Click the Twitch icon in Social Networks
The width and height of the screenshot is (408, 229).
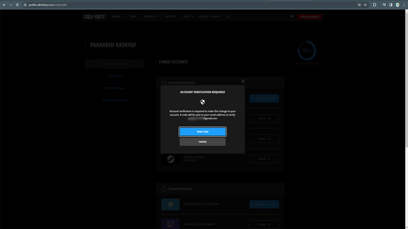171,224
